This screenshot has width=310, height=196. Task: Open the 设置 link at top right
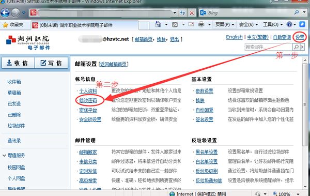point(300,37)
